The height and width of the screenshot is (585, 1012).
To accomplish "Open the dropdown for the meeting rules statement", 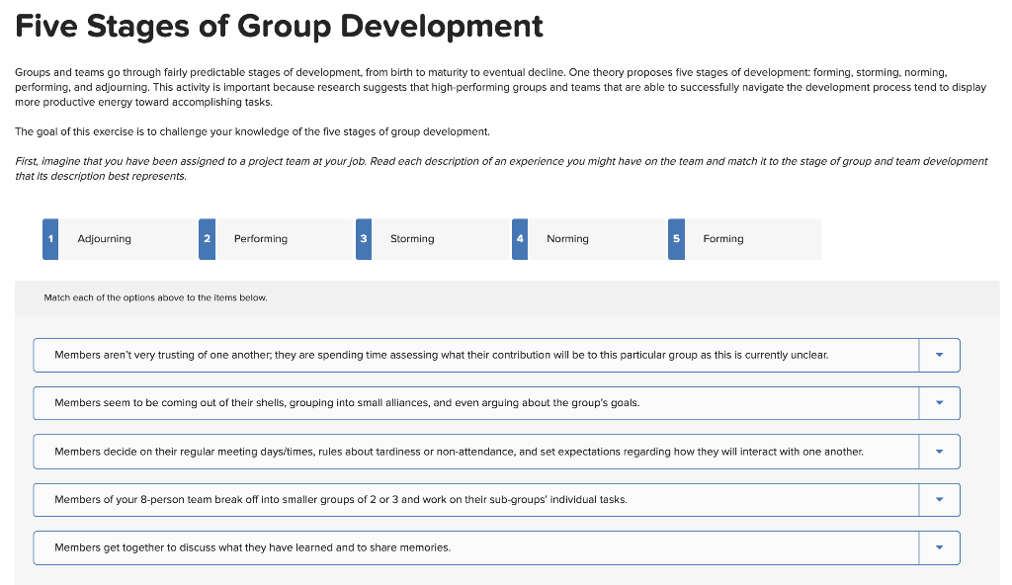I will (x=939, y=451).
